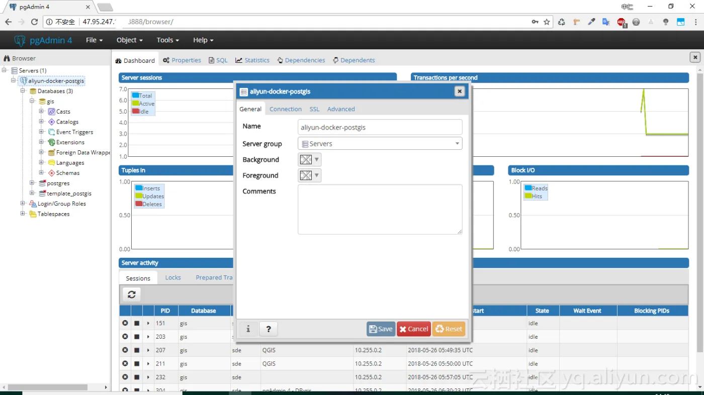Click the template_postgis database icon

[42, 193]
